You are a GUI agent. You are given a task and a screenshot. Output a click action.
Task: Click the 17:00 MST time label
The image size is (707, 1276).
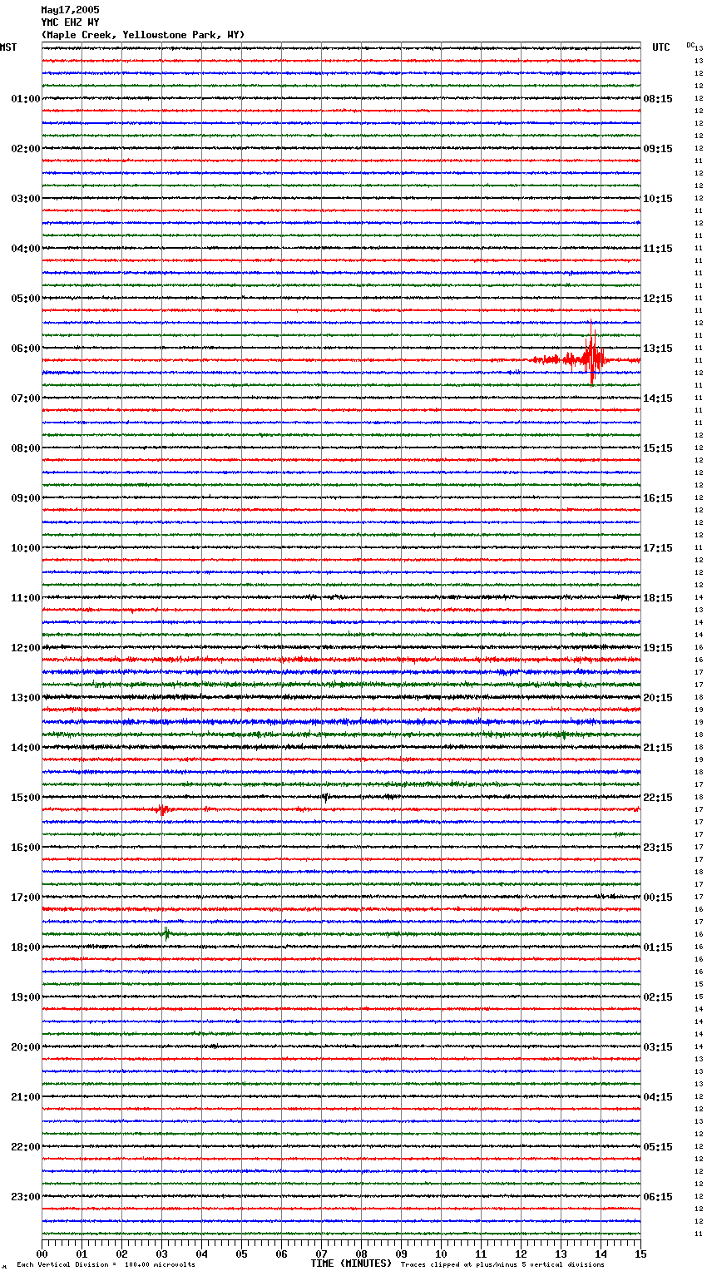pos(26,898)
